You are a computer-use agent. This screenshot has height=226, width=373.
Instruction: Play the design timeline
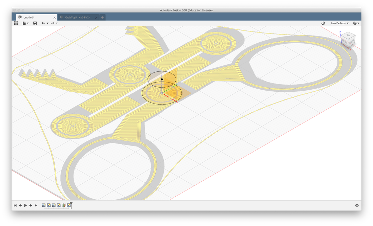pos(25,205)
